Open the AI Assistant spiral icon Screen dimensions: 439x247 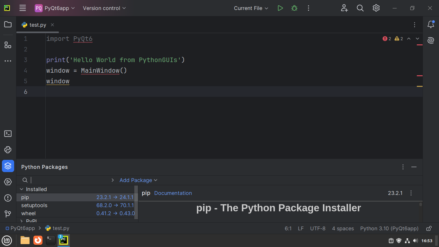click(431, 40)
